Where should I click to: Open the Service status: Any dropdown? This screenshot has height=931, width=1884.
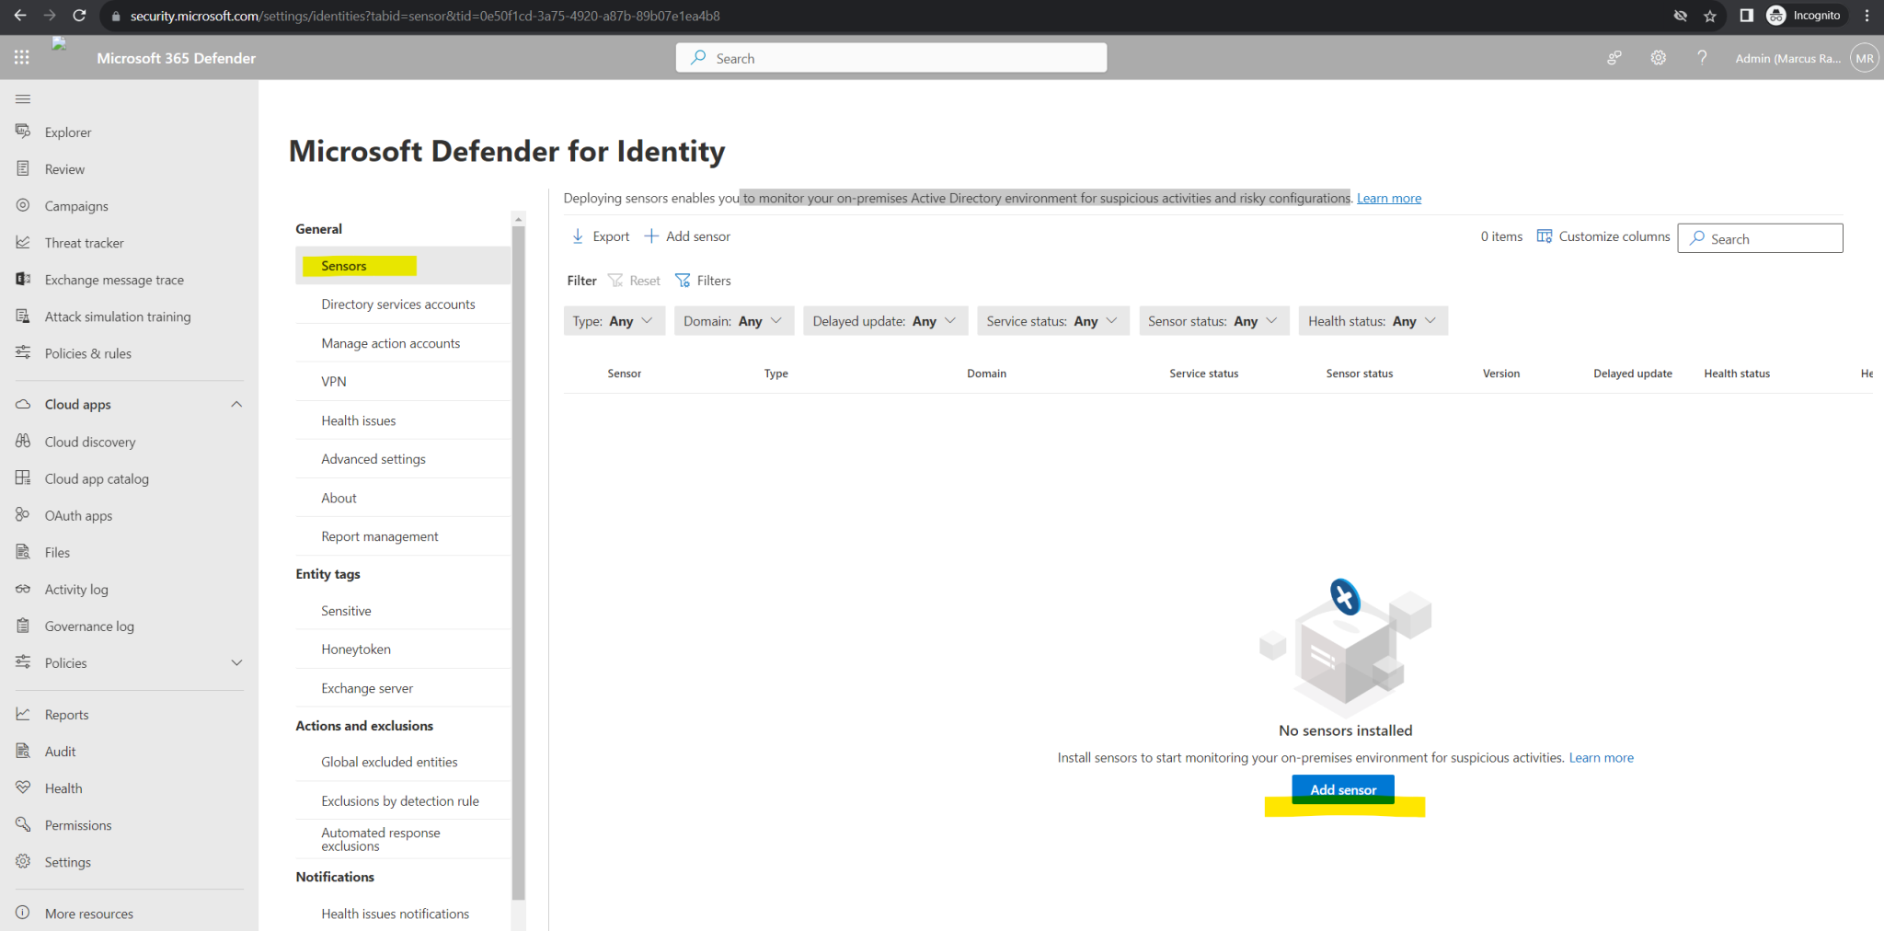tap(1052, 321)
